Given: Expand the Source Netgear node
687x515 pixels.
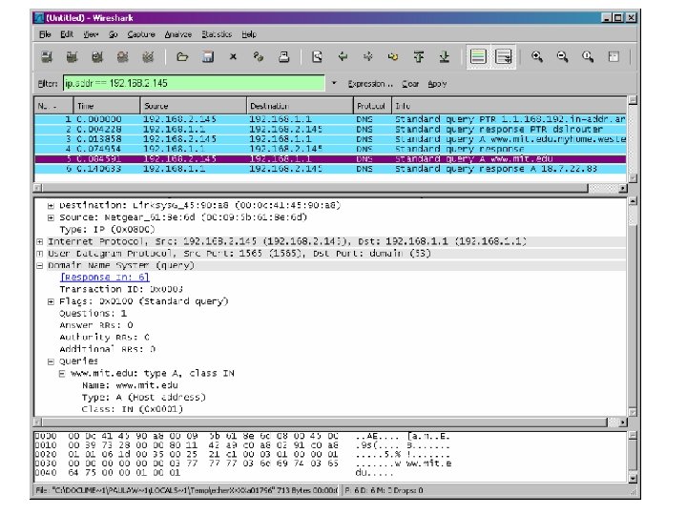Looking at the screenshot, I should [x=51, y=217].
